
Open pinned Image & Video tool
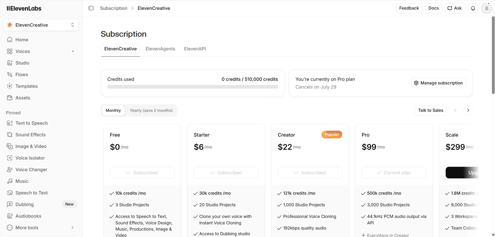click(41, 146)
